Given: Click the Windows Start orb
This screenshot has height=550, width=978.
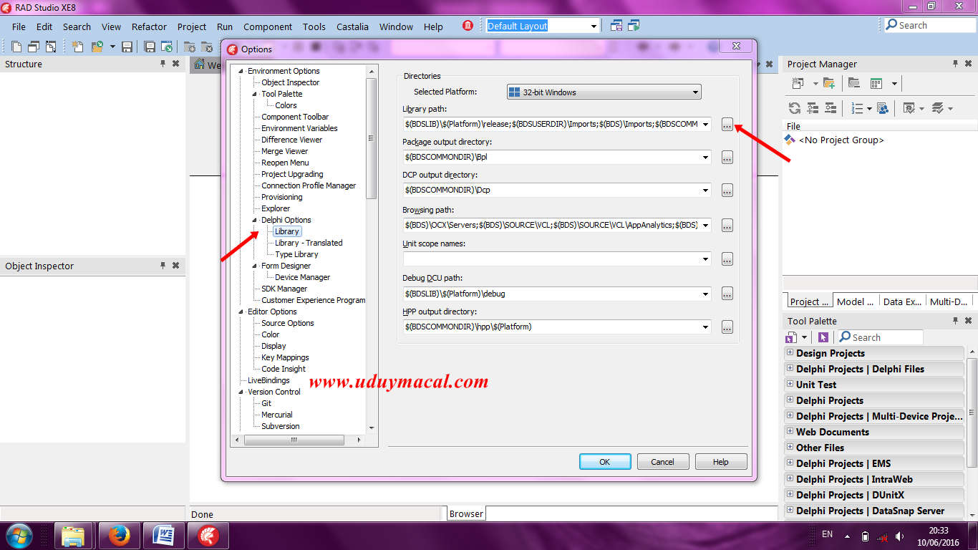Looking at the screenshot, I should point(19,535).
